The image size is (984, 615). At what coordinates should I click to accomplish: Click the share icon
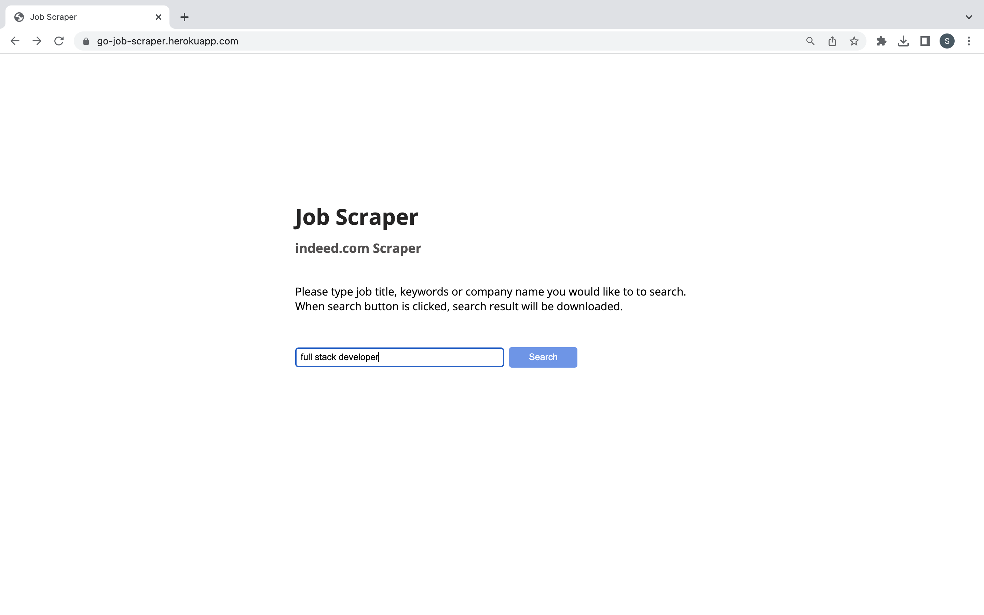point(832,41)
